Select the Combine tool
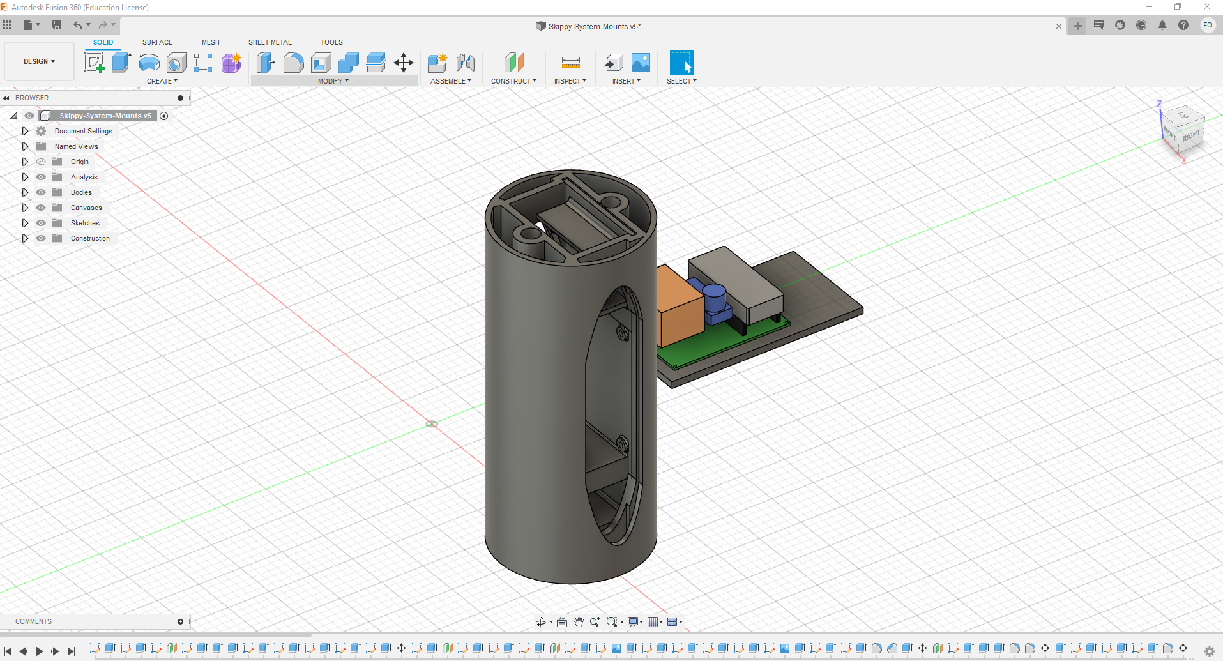1223x661 pixels. pos(348,63)
